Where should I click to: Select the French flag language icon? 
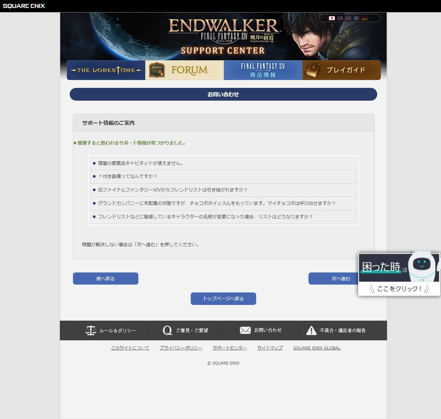click(356, 18)
